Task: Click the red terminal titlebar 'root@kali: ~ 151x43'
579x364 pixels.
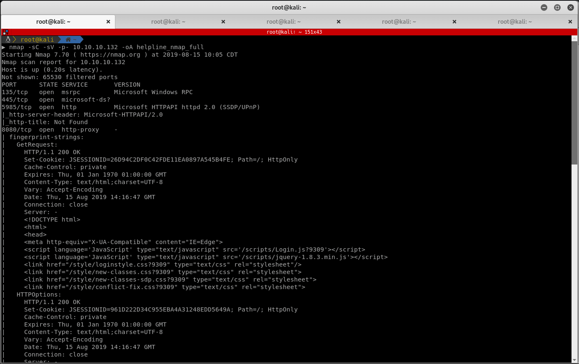Action: (x=294, y=32)
